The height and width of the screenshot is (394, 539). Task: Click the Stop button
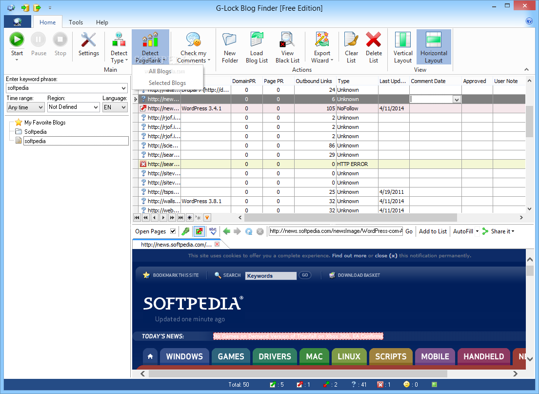pos(60,44)
